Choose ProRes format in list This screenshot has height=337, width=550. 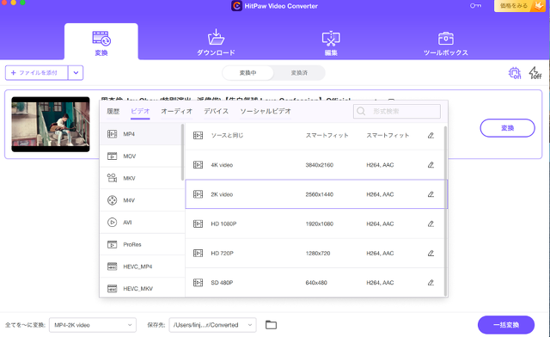click(x=142, y=245)
